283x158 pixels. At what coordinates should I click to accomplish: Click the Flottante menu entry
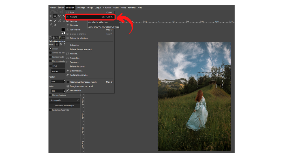click(90, 25)
